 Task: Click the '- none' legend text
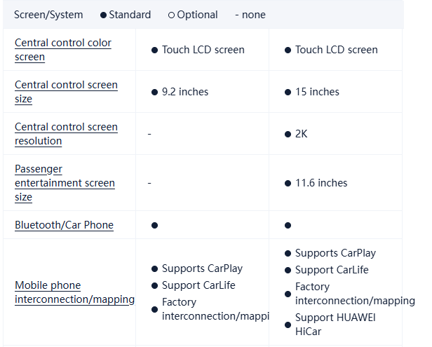[250, 15]
